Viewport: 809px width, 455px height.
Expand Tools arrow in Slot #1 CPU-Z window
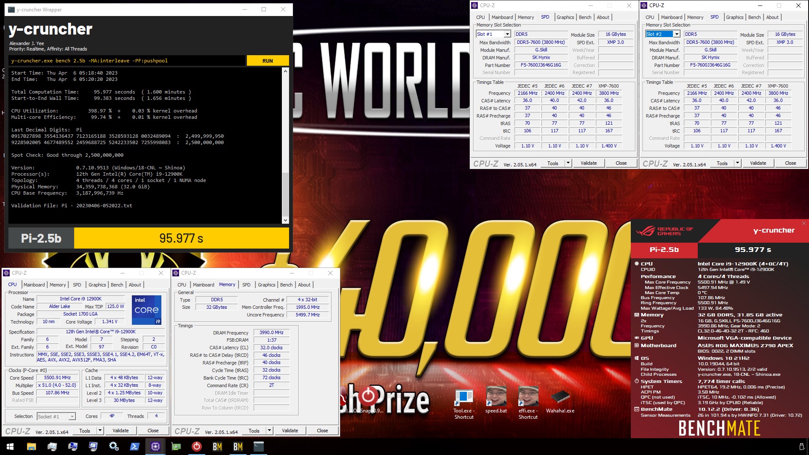pos(568,163)
